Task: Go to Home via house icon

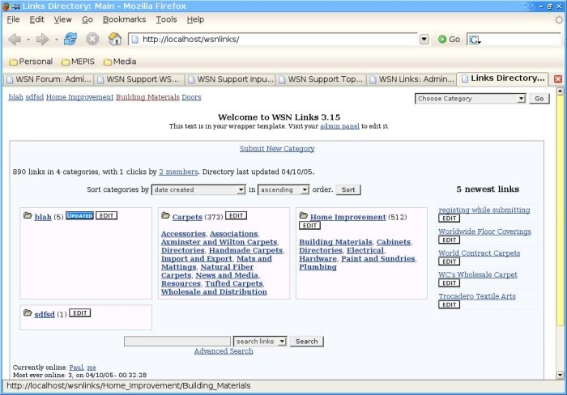Action: [x=115, y=39]
